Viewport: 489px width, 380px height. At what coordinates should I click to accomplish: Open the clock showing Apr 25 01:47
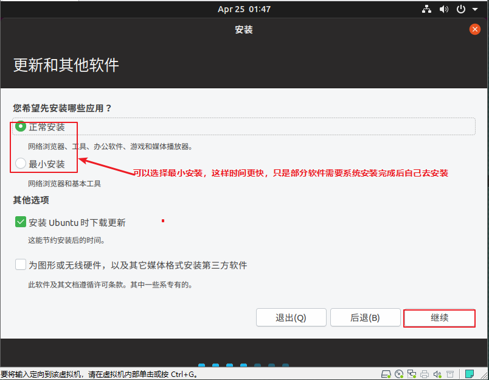click(244, 9)
